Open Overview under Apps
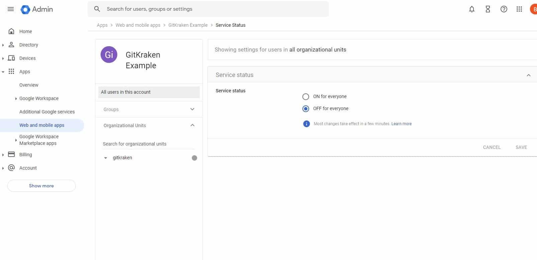537x260 pixels. point(29,85)
